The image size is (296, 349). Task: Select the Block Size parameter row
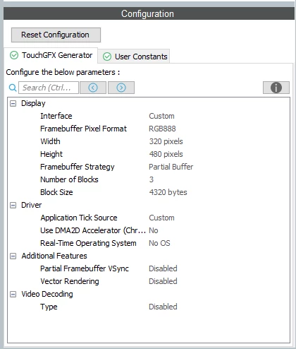(149, 192)
